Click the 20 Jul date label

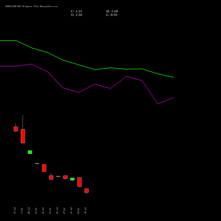point(29,210)
